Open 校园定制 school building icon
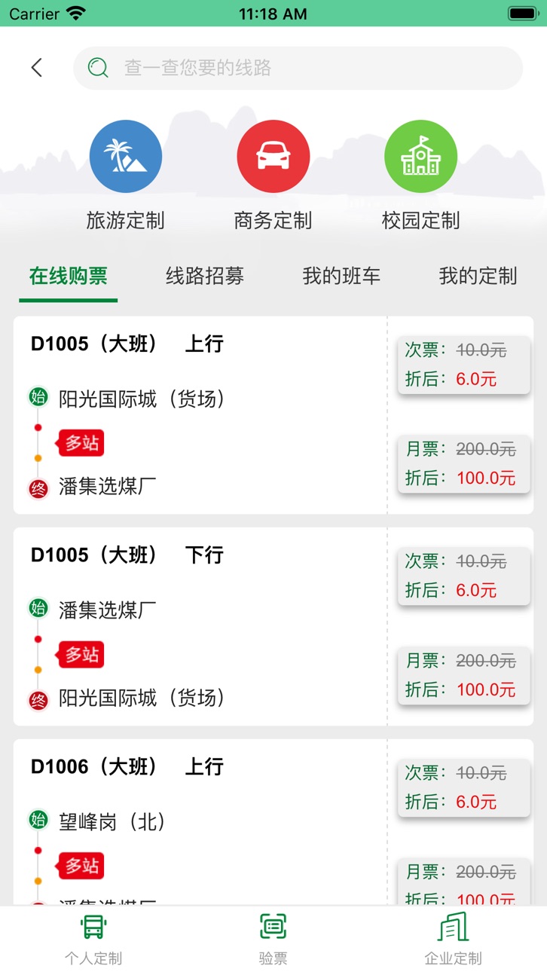Image resolution: width=547 pixels, height=972 pixels. tap(421, 157)
